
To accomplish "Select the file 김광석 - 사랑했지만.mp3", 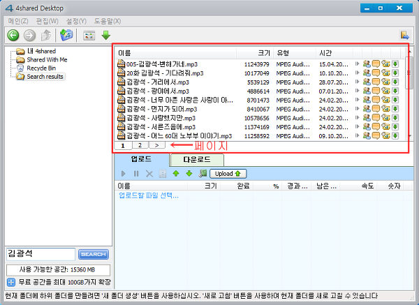I will click(161, 118).
